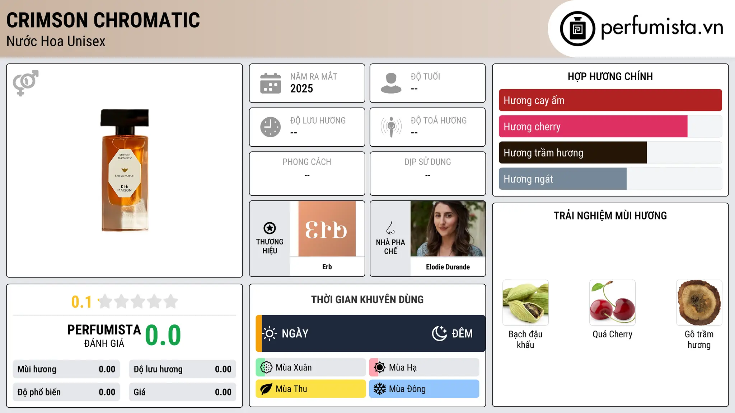Click the green 0.0 Perfumista score
Screen dimensions: 735x413
coord(163,336)
